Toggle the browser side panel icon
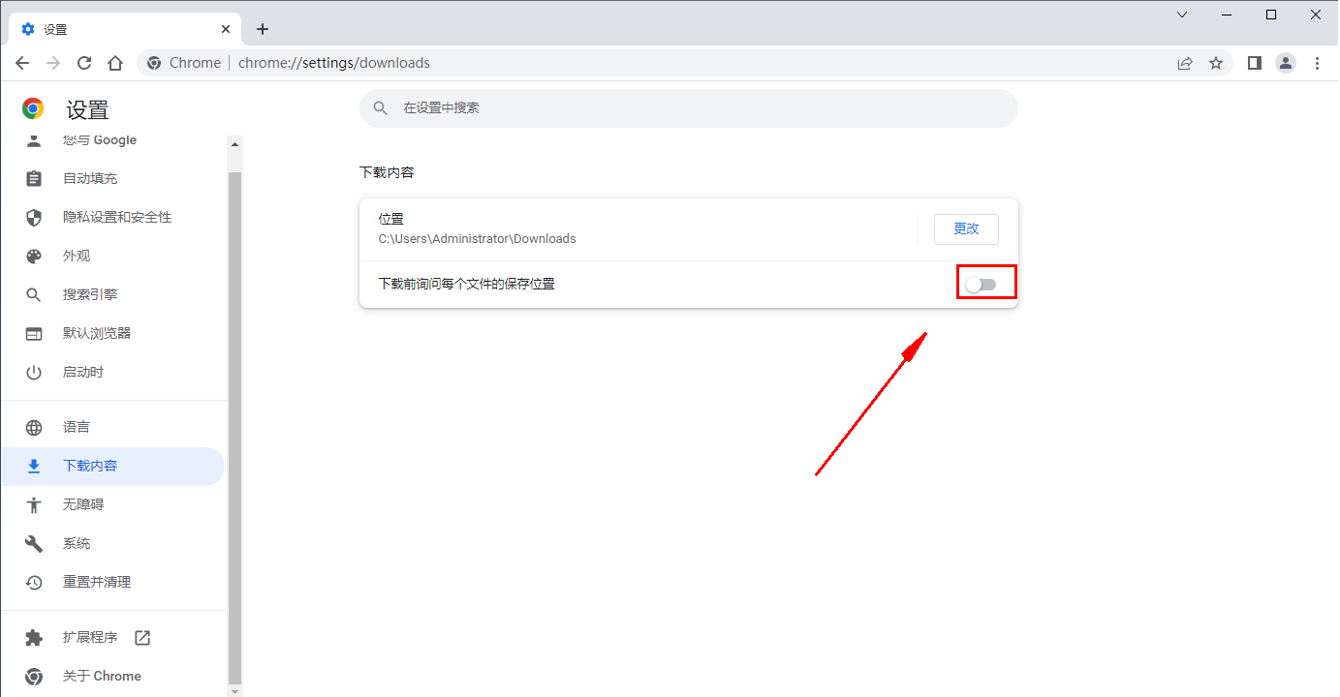Screen dimensions: 1340x697 (1255, 63)
